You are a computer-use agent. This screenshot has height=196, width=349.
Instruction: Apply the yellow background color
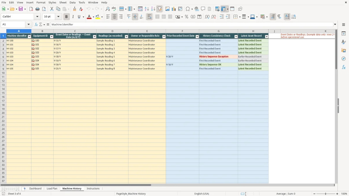[98, 17]
